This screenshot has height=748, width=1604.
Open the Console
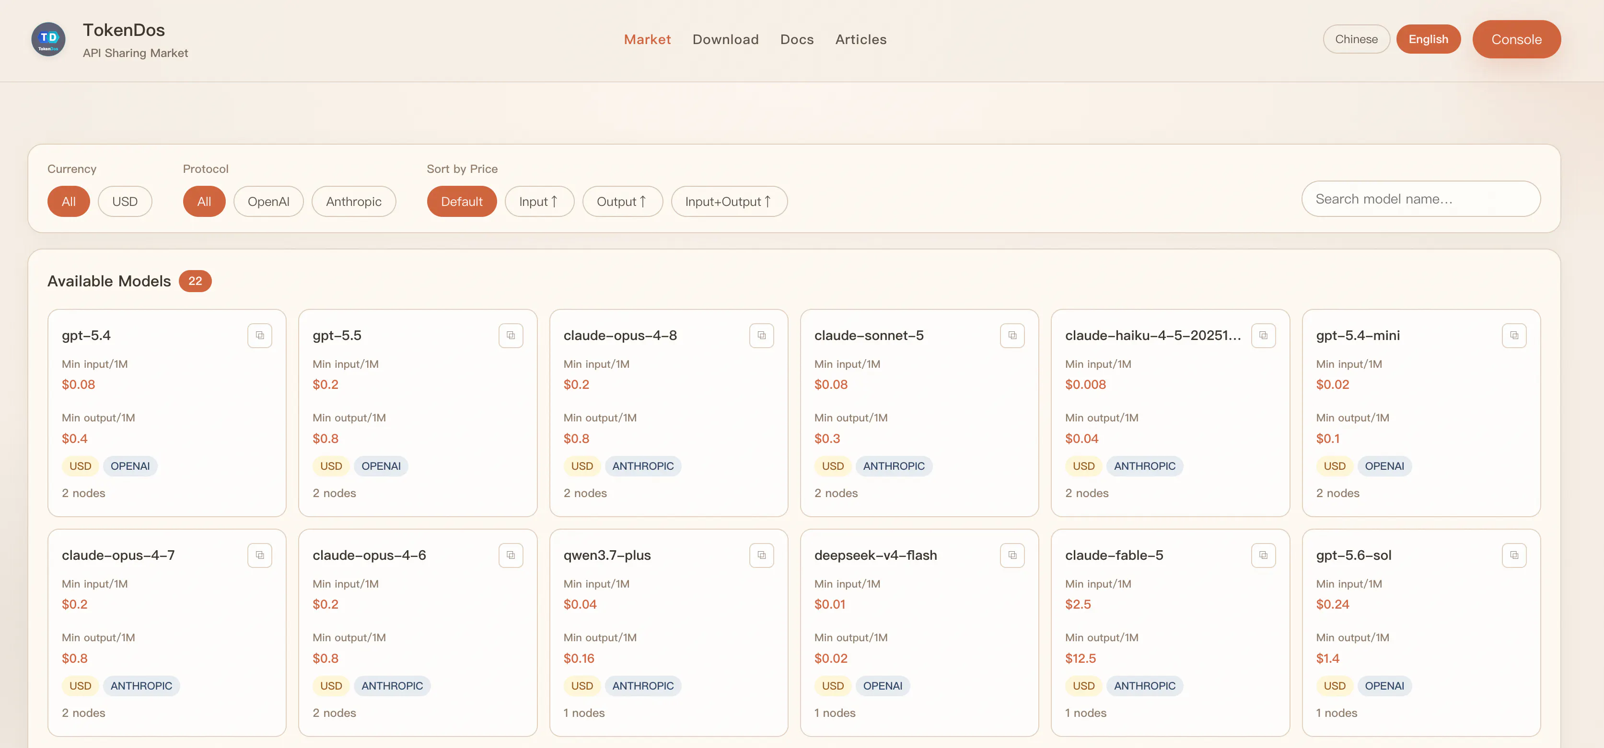[x=1516, y=39]
